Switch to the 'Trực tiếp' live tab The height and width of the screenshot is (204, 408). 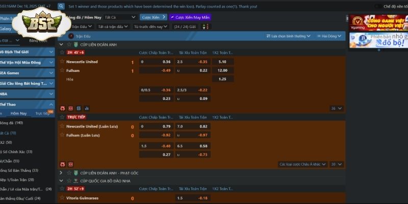click(42, 113)
